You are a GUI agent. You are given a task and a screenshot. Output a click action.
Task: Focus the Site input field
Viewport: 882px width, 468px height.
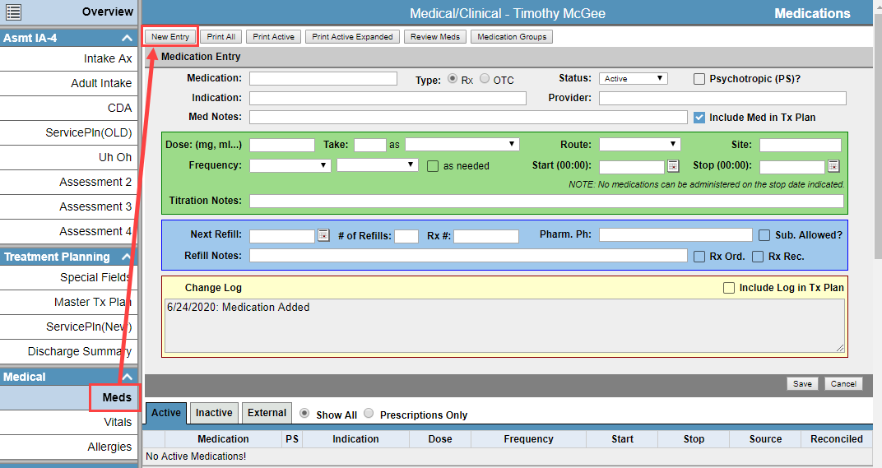801,145
